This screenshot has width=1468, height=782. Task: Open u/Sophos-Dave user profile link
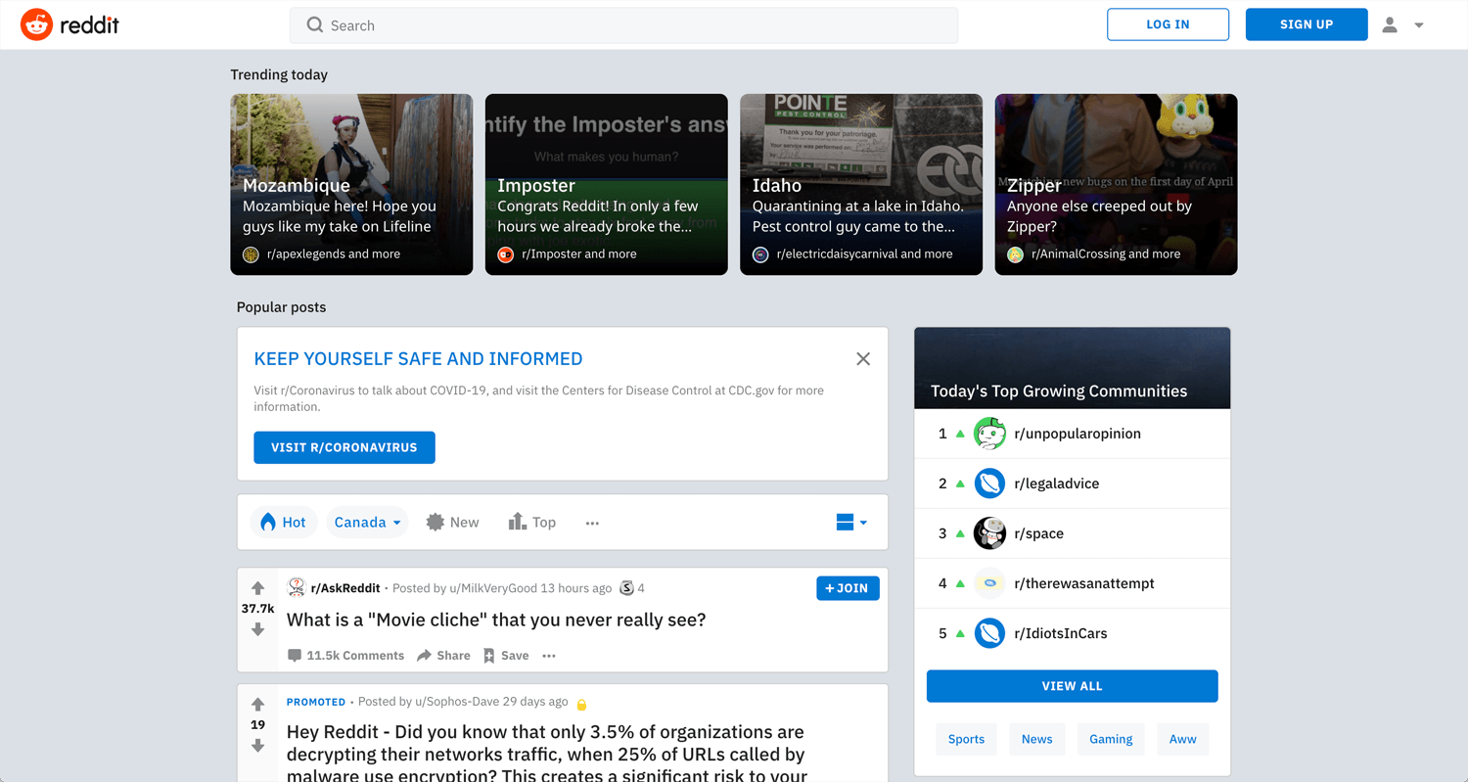tap(457, 702)
